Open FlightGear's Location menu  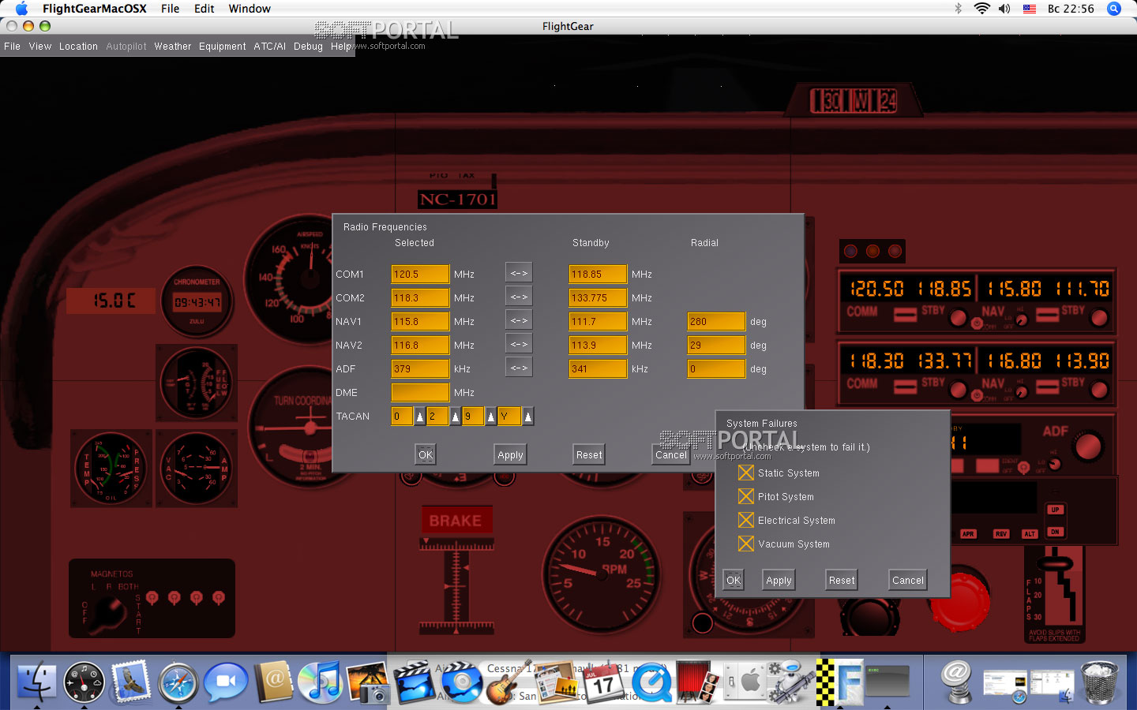(78, 47)
